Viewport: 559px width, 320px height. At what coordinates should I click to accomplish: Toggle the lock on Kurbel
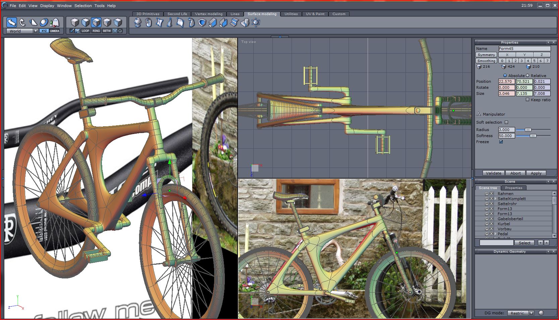[487, 224]
